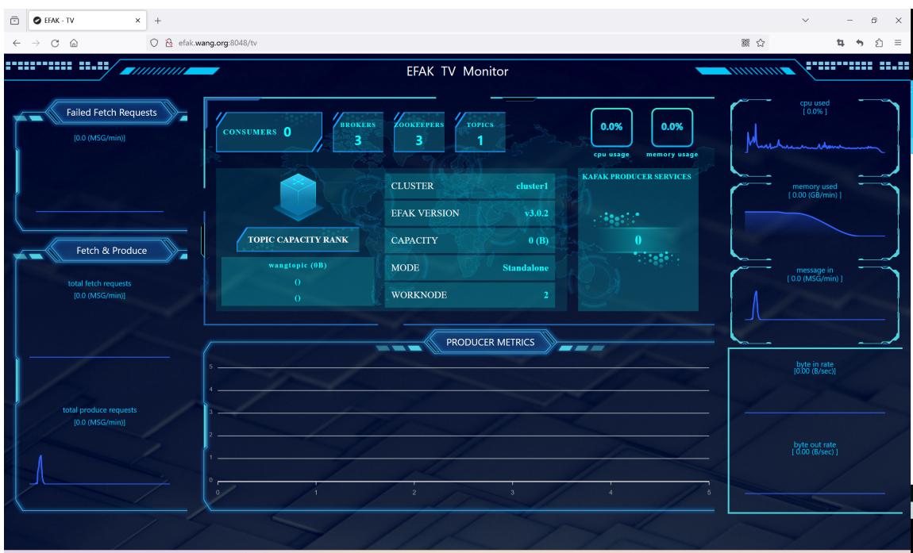The image size is (913, 553).
Task: Click the byte in rate label
Action: point(815,364)
